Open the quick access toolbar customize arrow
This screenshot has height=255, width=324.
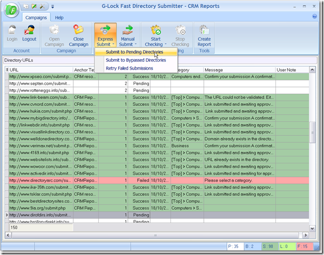52,7
